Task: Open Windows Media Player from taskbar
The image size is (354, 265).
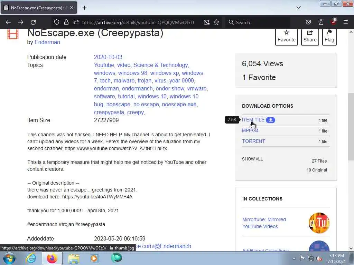Action: pyautogui.click(x=94, y=258)
